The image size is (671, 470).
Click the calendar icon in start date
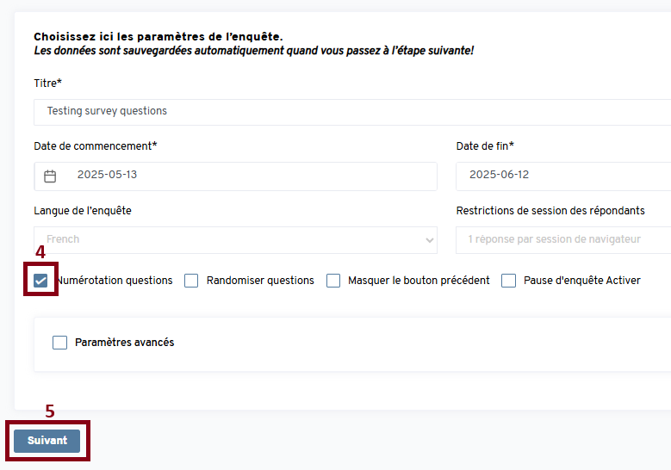coord(50,176)
